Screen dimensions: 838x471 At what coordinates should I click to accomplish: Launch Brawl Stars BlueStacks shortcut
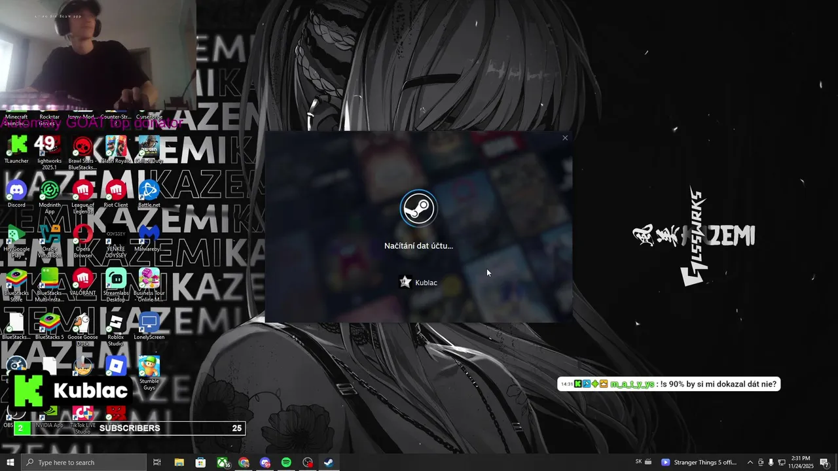coord(82,152)
